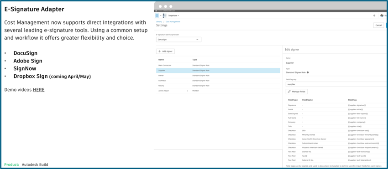Click the Field Tag Key input field
The height and width of the screenshot is (169, 388).
336,84
